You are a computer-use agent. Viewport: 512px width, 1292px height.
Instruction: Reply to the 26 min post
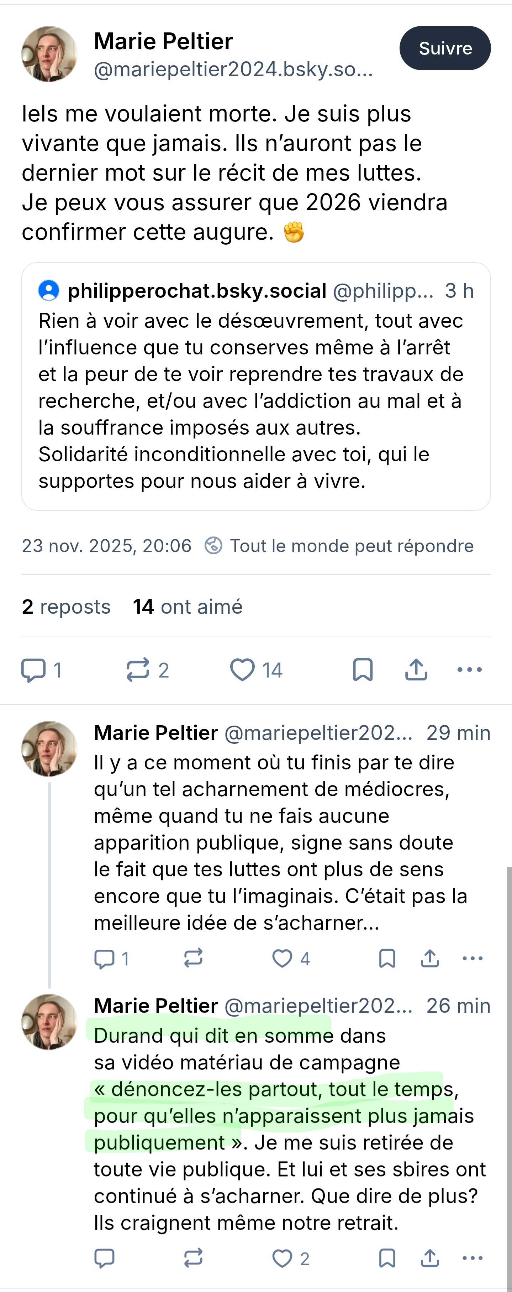coord(105,1258)
